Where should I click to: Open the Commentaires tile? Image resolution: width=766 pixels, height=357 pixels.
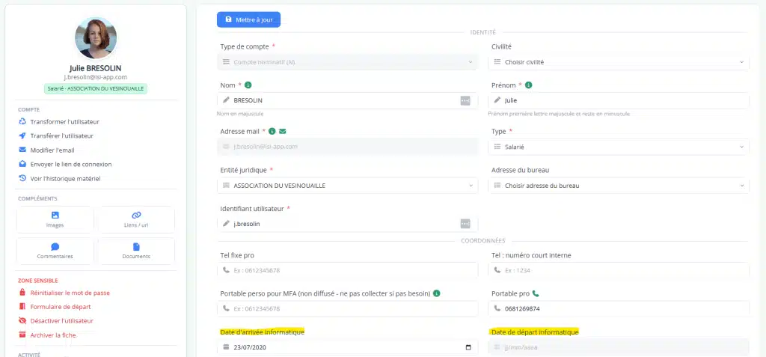click(x=55, y=251)
